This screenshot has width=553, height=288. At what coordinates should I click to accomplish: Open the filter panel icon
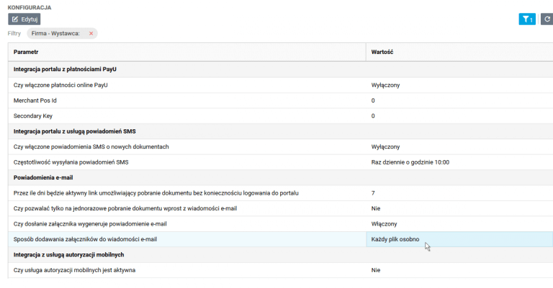[526, 19]
